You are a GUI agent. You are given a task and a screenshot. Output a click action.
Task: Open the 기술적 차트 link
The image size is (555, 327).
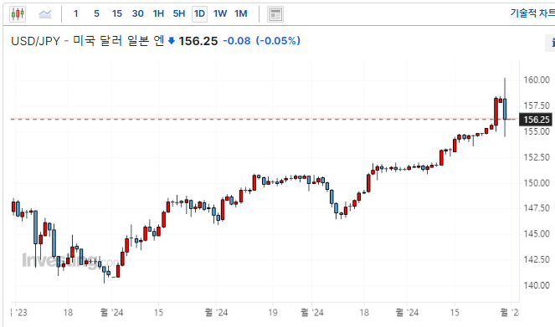[x=532, y=13]
